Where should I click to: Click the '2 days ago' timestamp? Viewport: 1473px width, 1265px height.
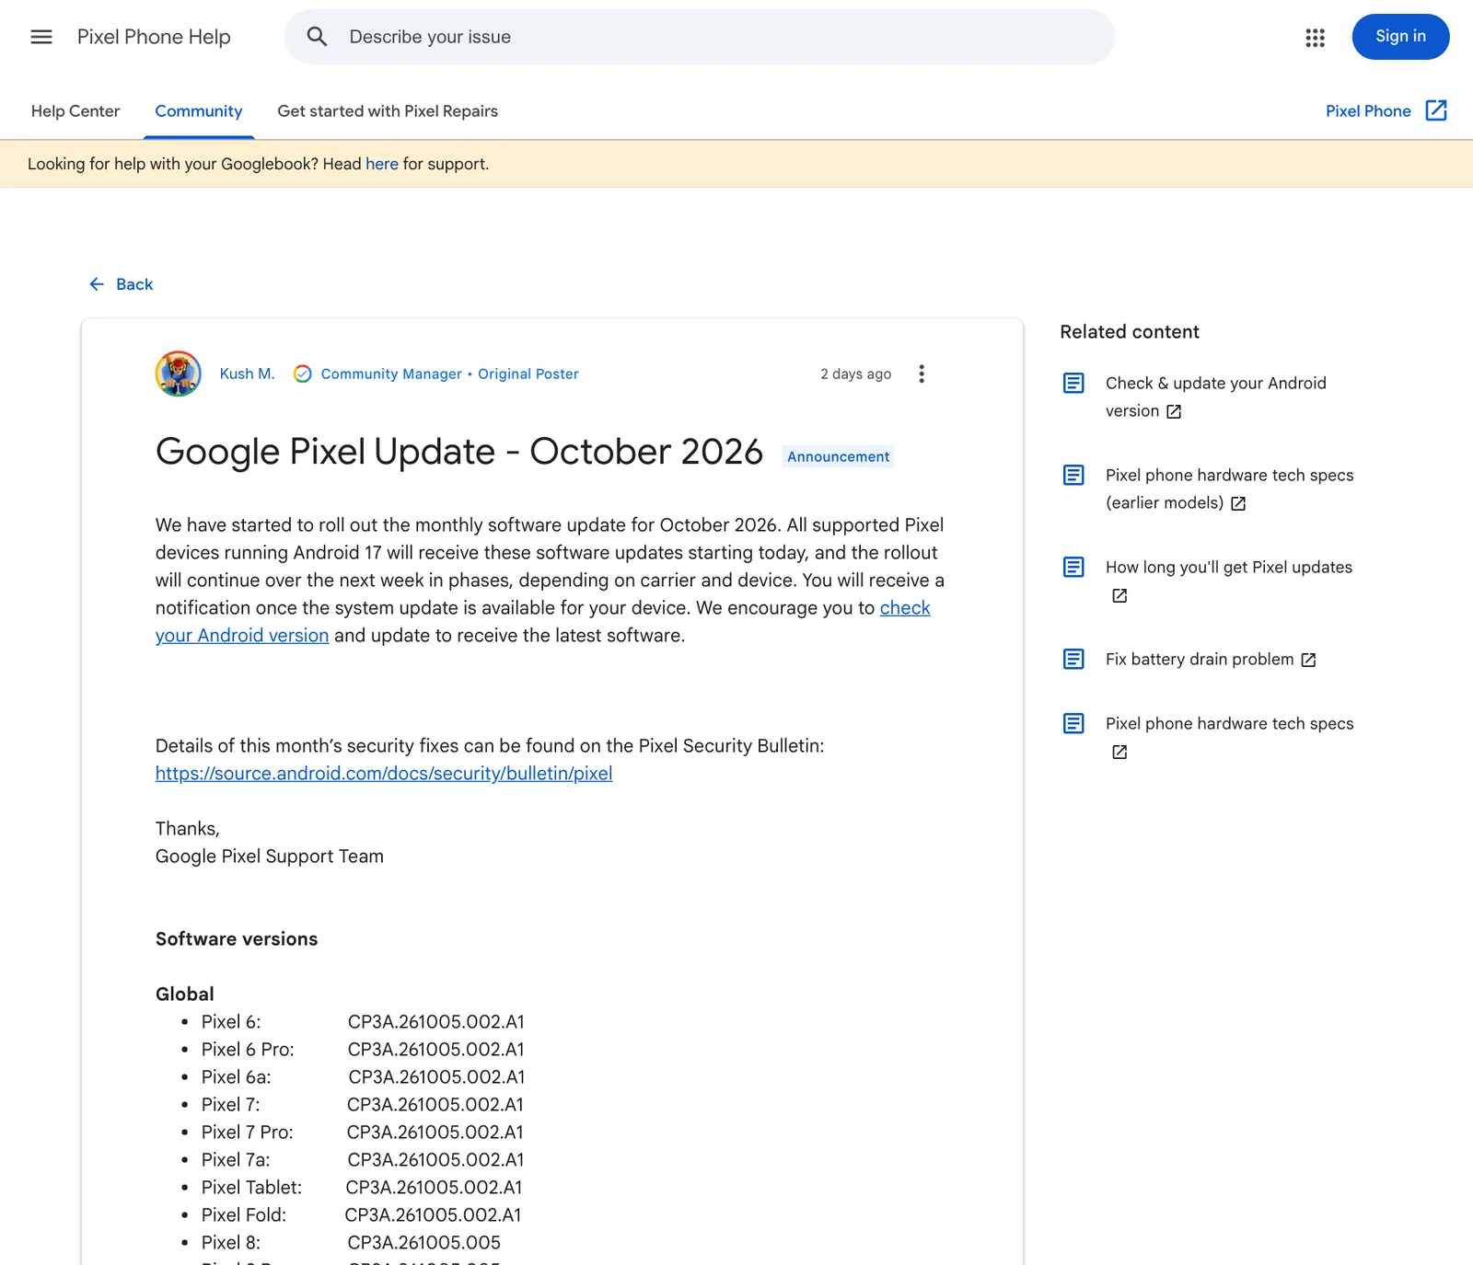click(x=856, y=374)
